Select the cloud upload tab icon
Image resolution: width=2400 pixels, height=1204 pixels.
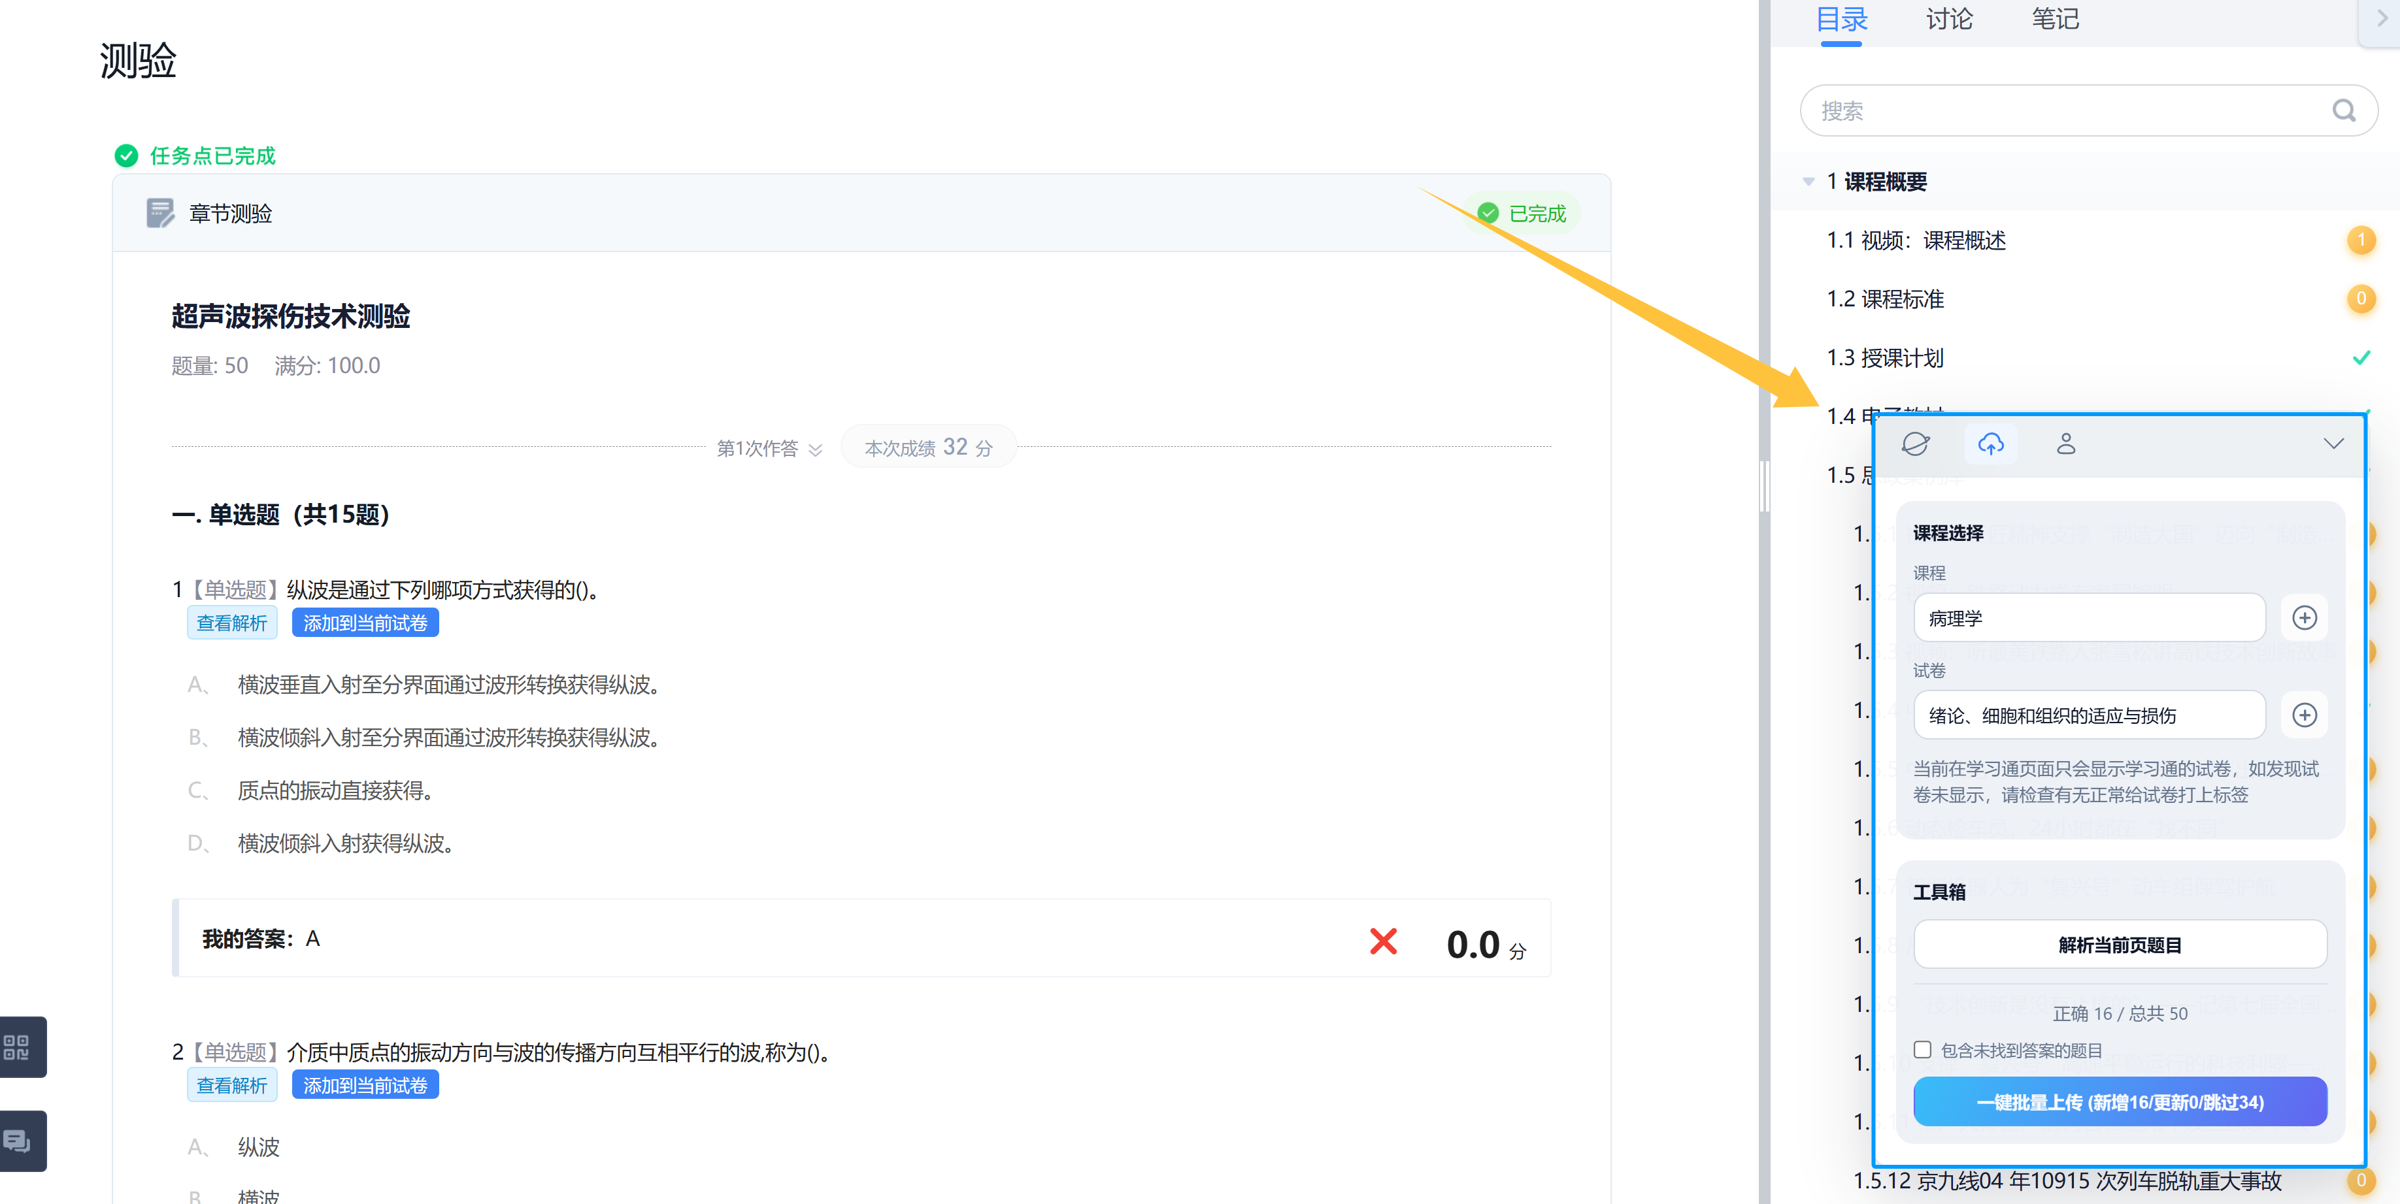[1990, 444]
